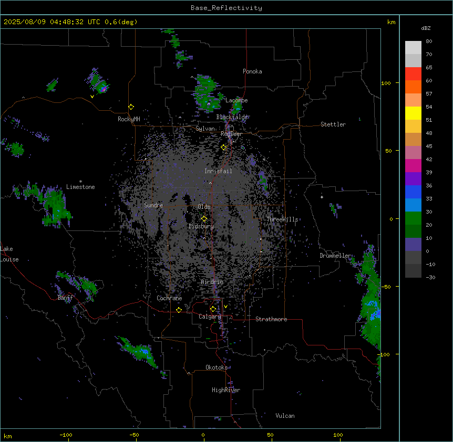Click the white swatch at top of dBZ legend

[413, 48]
